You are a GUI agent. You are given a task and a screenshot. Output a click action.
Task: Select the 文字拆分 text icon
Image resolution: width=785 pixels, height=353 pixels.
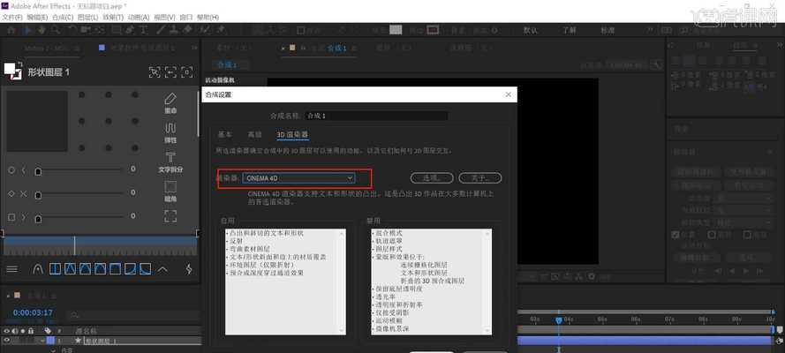tap(170, 158)
